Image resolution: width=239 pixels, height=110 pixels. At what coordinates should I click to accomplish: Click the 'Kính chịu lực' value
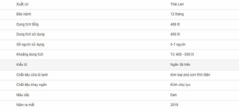point(180,85)
